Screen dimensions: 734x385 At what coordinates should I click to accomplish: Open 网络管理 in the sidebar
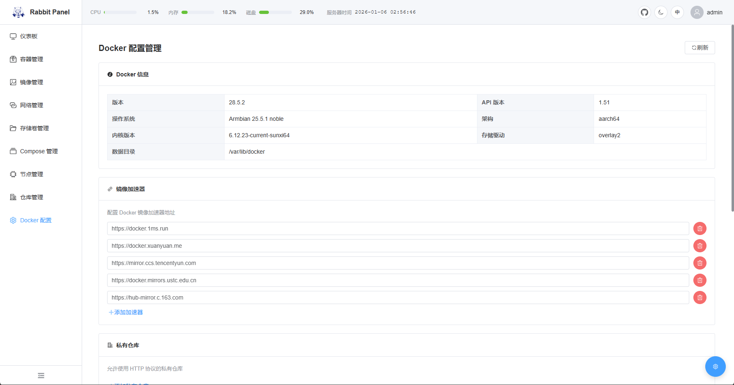[41, 105]
